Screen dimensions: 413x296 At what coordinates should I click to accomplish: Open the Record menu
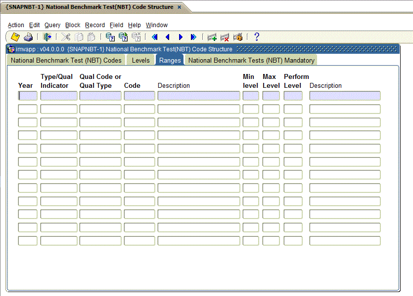click(94, 25)
